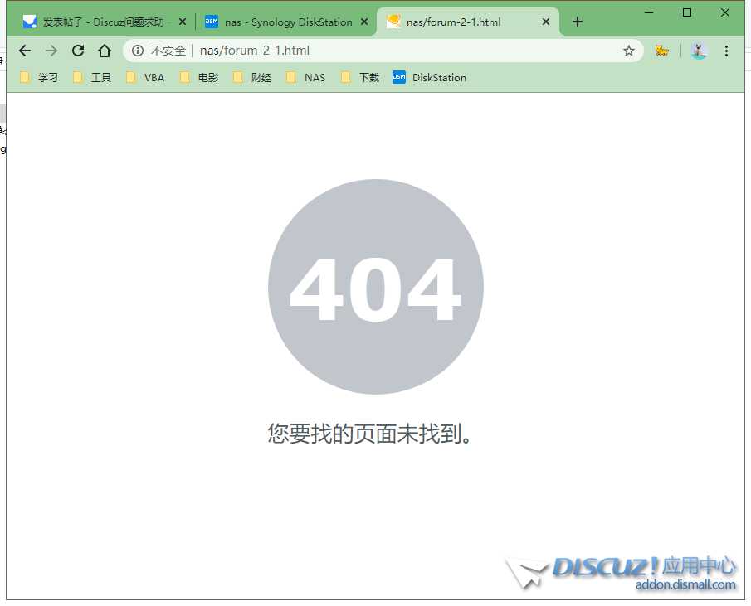Open the Chrome three-dot menu
Screen dimensions: 751x606
(x=726, y=51)
